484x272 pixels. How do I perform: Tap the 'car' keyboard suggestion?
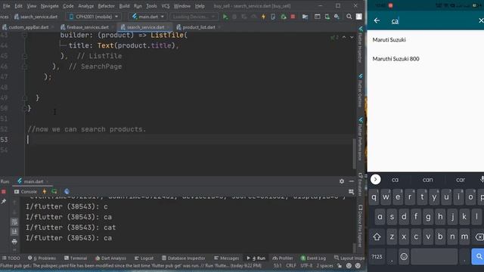coord(461,180)
